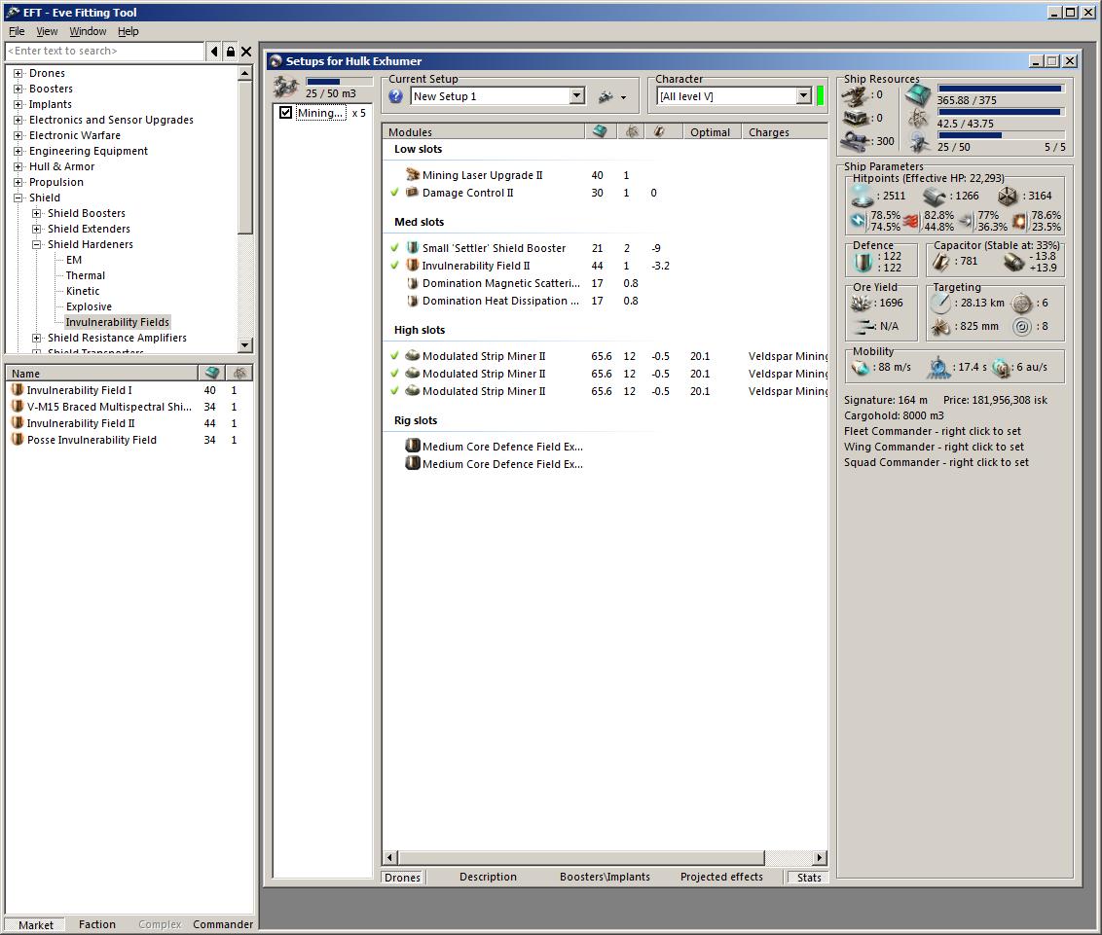The height and width of the screenshot is (935, 1102).
Task: Click the Defence shield icon
Action: click(863, 261)
